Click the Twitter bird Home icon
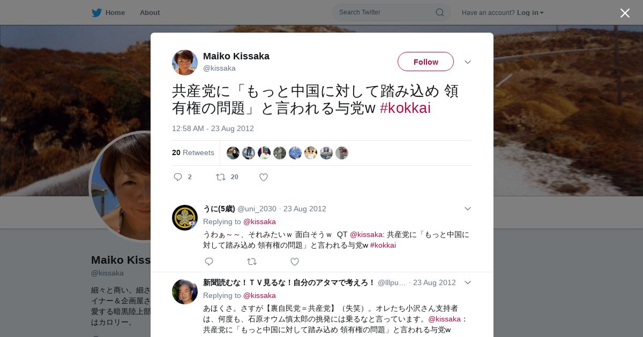643x337 pixels. tap(96, 12)
